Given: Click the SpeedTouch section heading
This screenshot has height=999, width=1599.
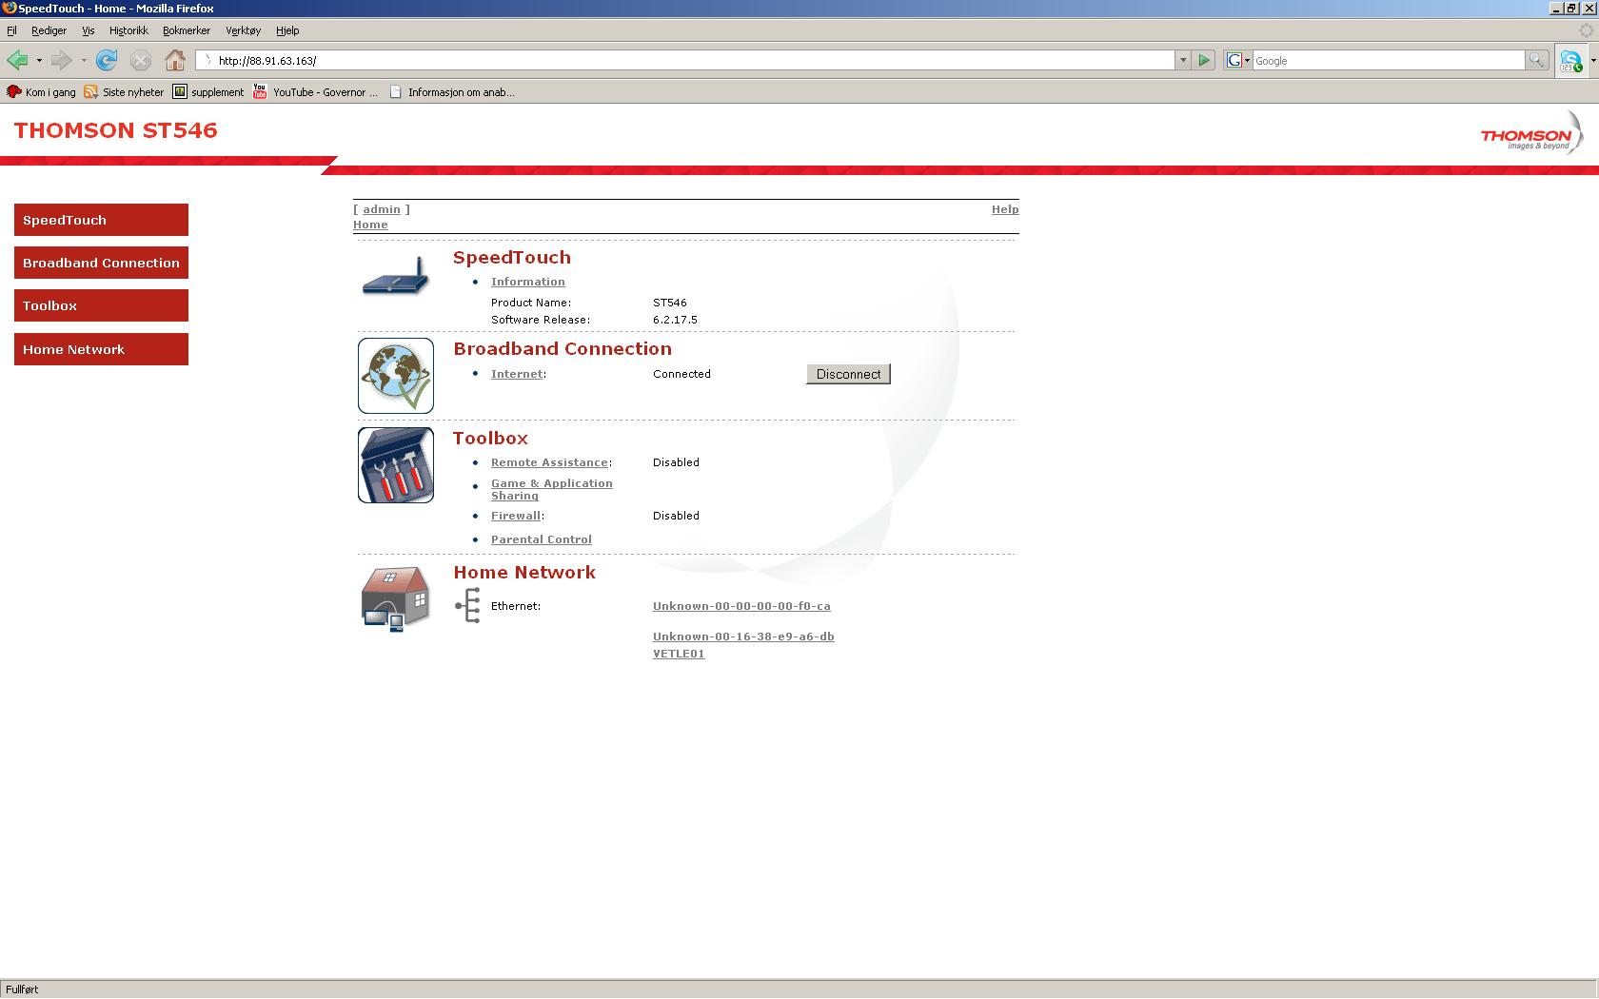Looking at the screenshot, I should pos(512,257).
